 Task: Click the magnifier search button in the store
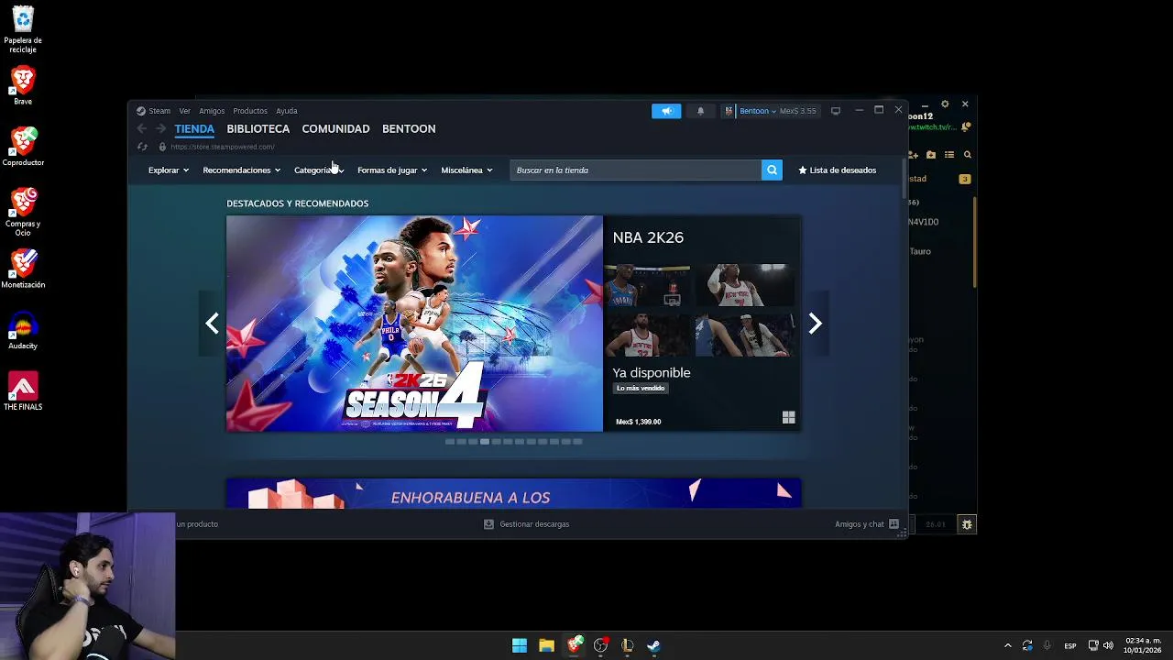772,170
